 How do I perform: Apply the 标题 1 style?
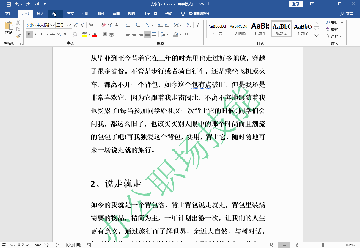[260, 29]
